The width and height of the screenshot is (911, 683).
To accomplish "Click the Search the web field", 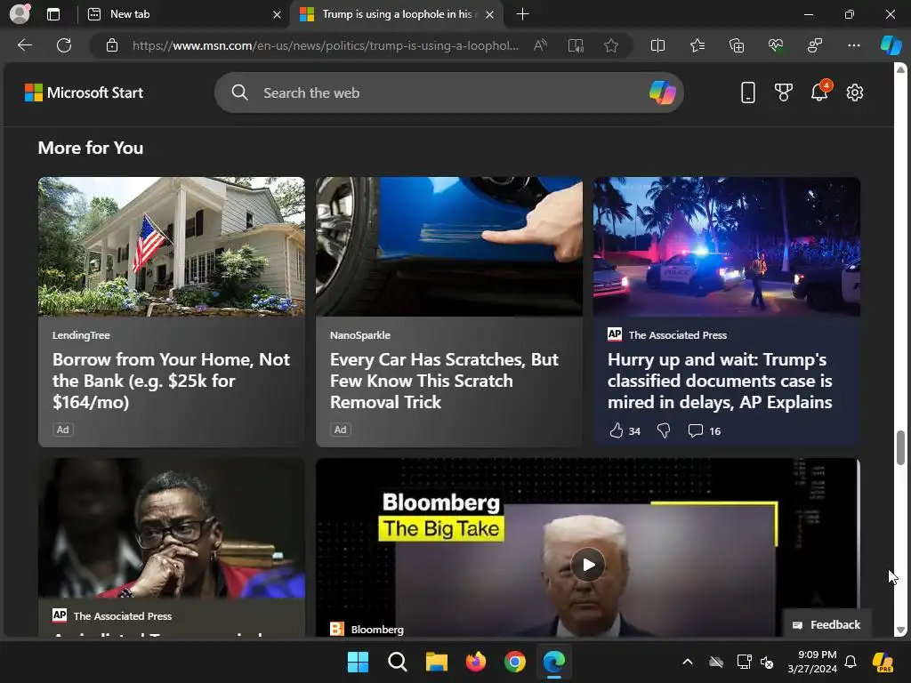I will pos(448,92).
